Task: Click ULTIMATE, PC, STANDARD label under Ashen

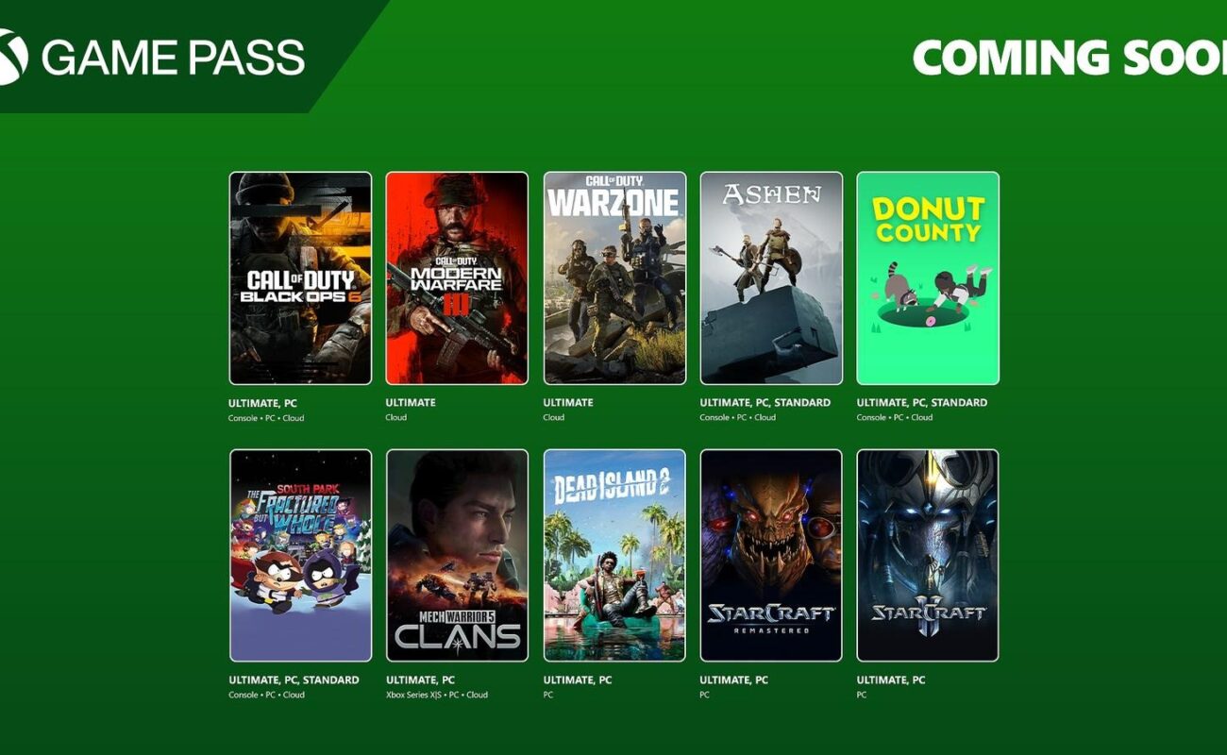Action: (x=765, y=403)
